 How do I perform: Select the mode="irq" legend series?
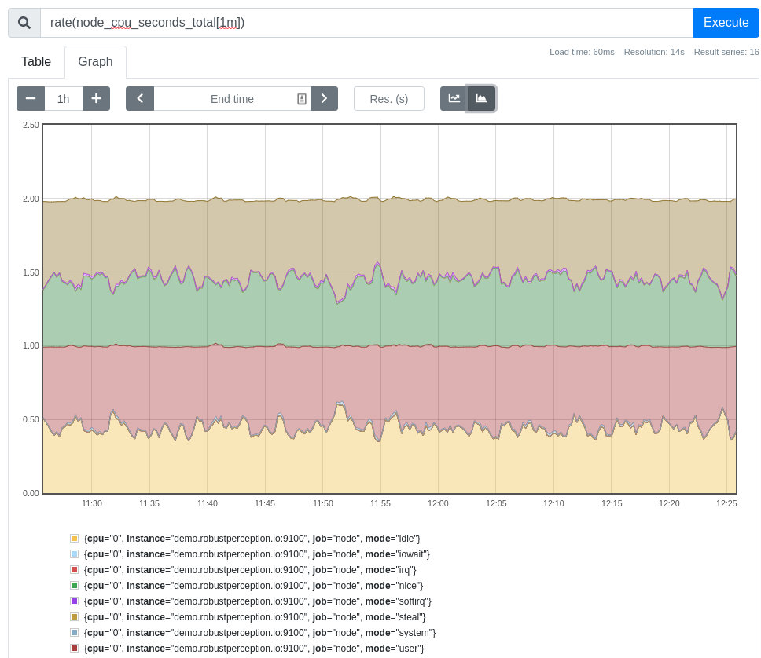tap(250, 570)
